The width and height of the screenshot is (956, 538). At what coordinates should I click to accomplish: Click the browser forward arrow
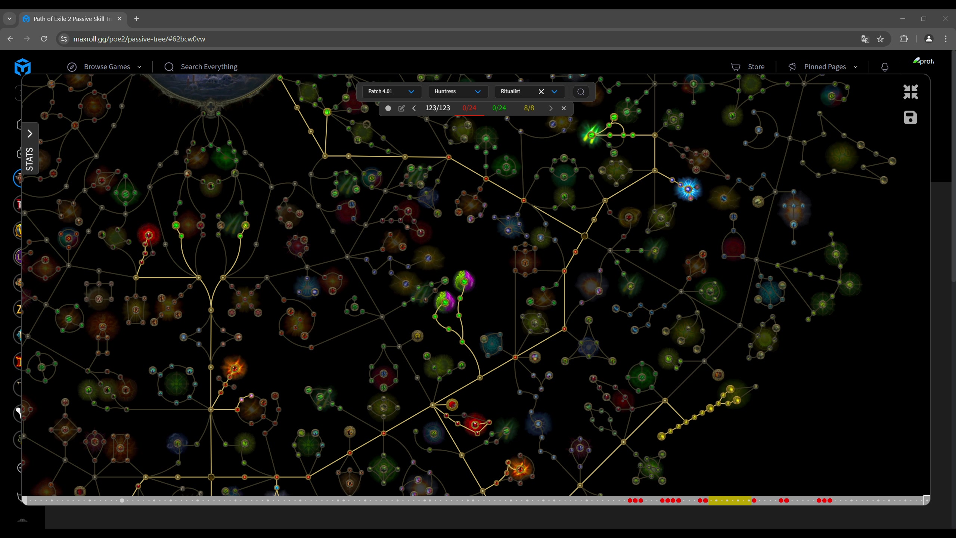click(x=27, y=39)
